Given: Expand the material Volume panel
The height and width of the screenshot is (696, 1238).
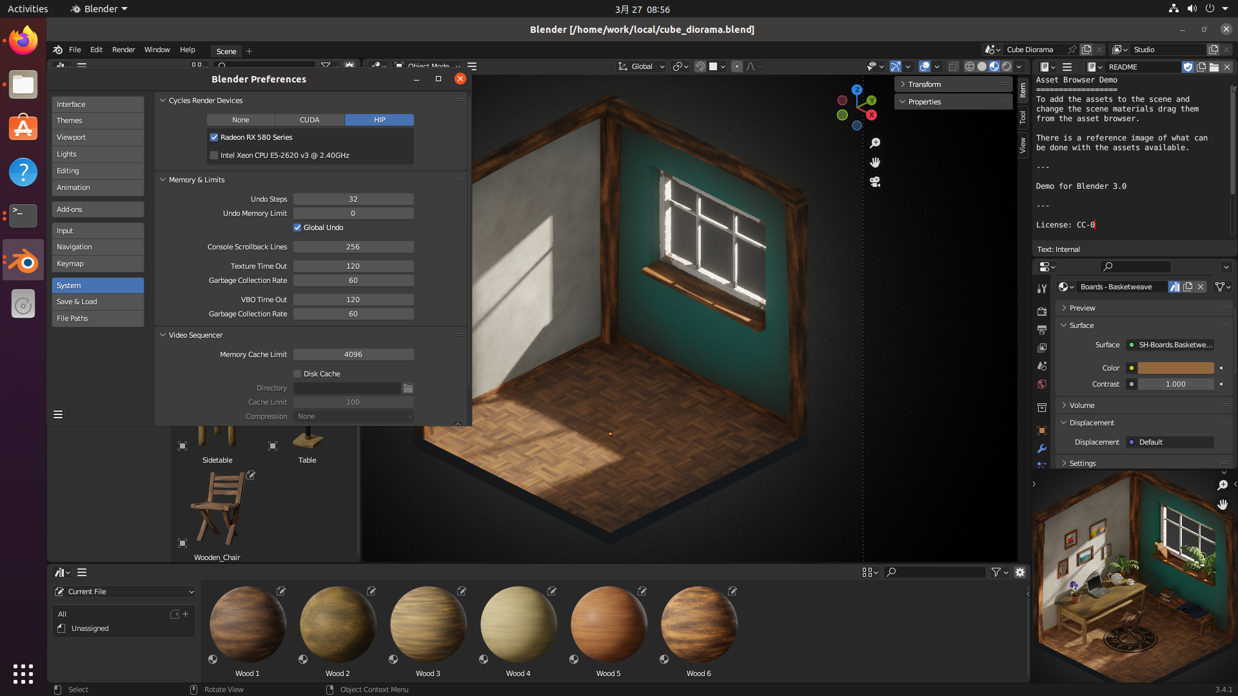Looking at the screenshot, I should [1064, 405].
